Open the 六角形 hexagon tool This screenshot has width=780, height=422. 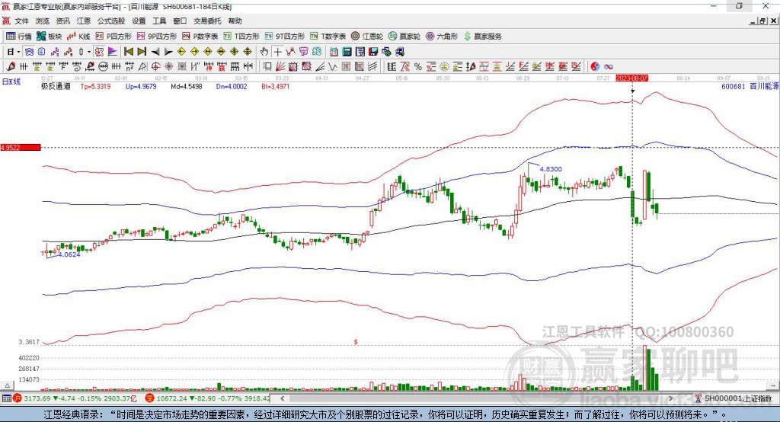point(442,37)
